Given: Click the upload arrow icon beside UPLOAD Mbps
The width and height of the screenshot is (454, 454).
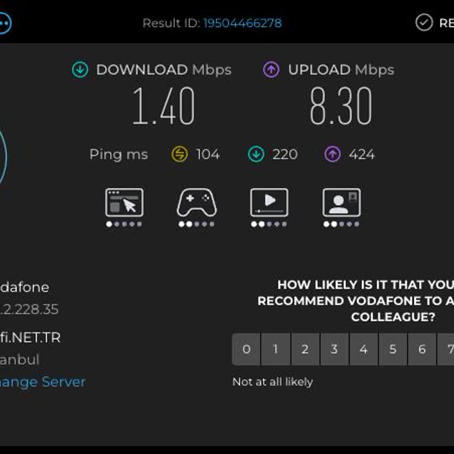Looking at the screenshot, I should (271, 70).
